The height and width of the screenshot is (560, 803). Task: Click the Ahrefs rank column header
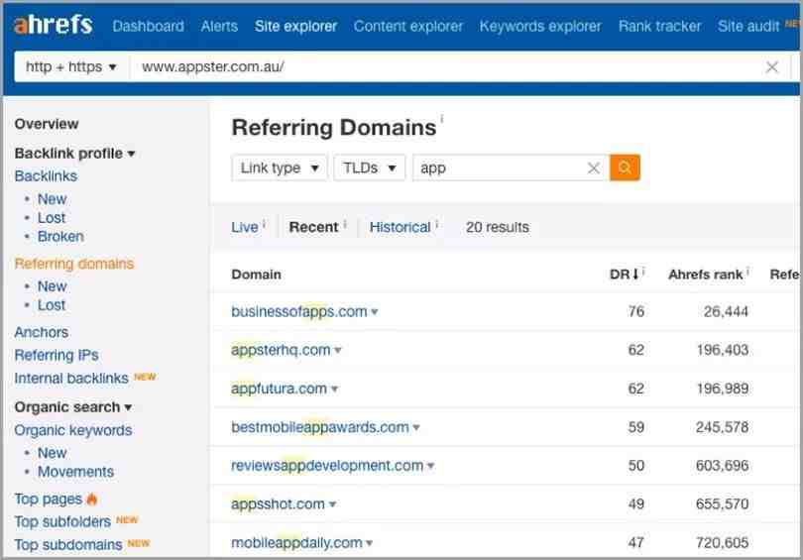coord(705,275)
